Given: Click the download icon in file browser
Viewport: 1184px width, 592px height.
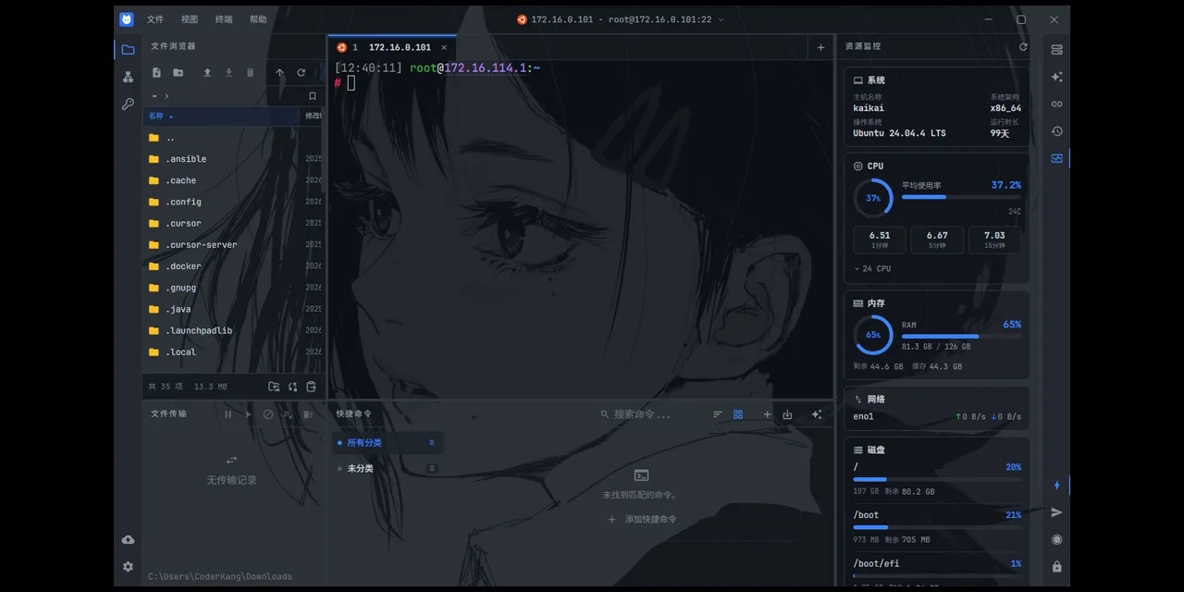Looking at the screenshot, I should tap(228, 72).
